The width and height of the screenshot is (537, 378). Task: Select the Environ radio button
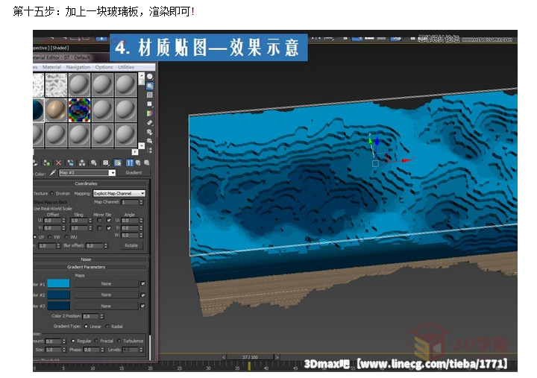pos(52,193)
